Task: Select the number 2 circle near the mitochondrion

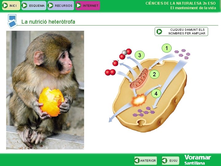Action: coord(154,74)
